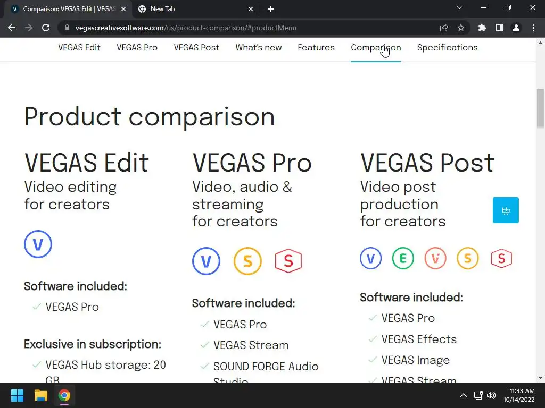This screenshot has width=545, height=408.
Task: Toggle the Chrome side panel icon
Action: tap(499, 28)
